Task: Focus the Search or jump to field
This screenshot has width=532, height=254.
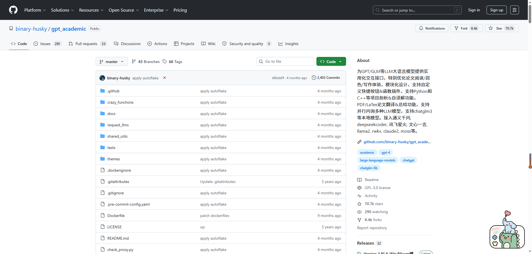Action: pos(417,10)
